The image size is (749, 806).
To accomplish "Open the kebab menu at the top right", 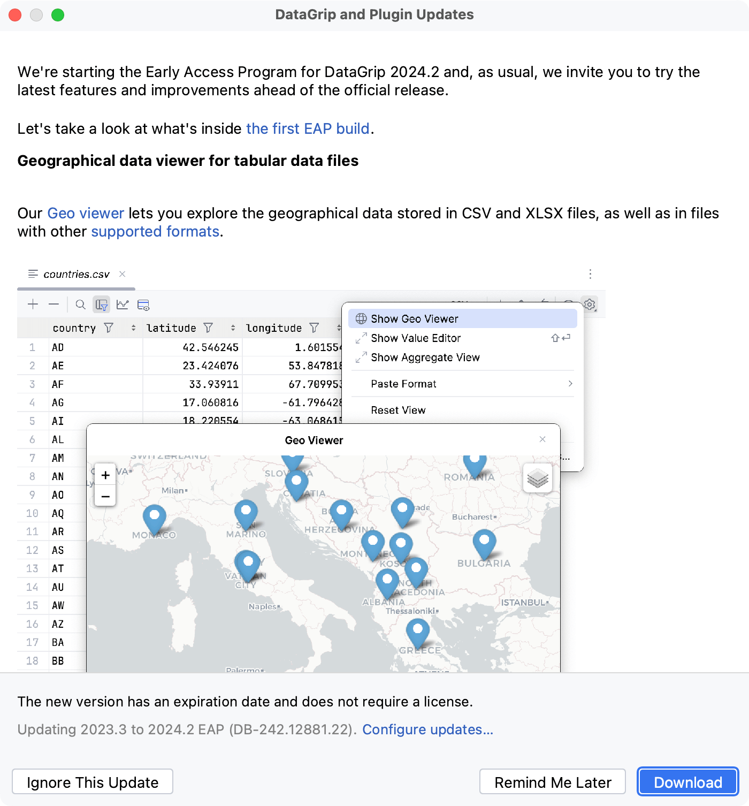I will pos(590,274).
